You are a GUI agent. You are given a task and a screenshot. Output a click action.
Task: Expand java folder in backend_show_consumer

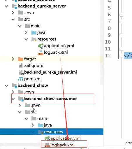(33, 125)
